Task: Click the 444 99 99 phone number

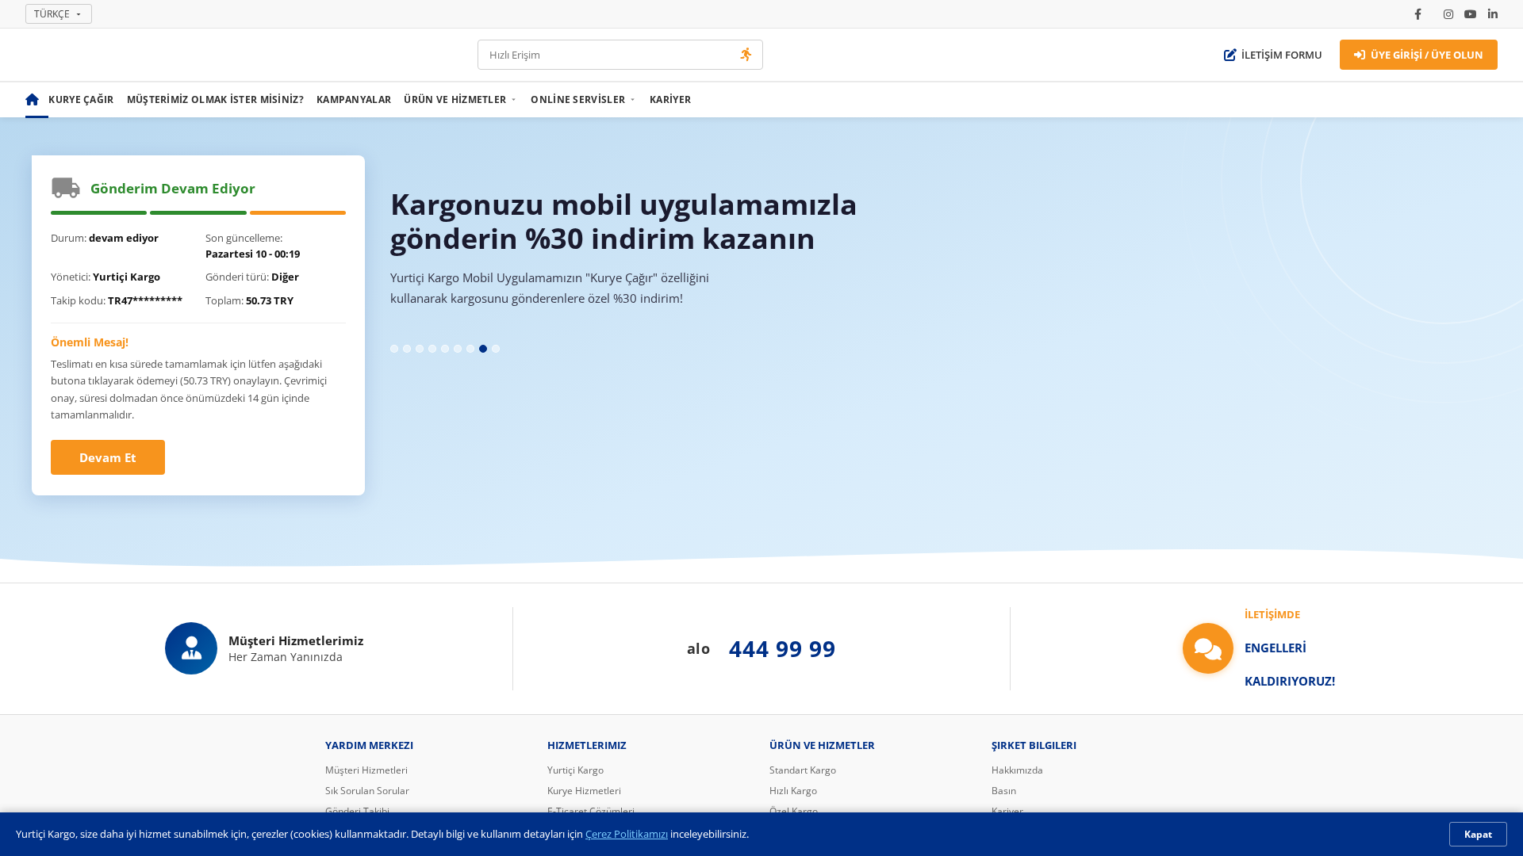Action: coord(782,648)
